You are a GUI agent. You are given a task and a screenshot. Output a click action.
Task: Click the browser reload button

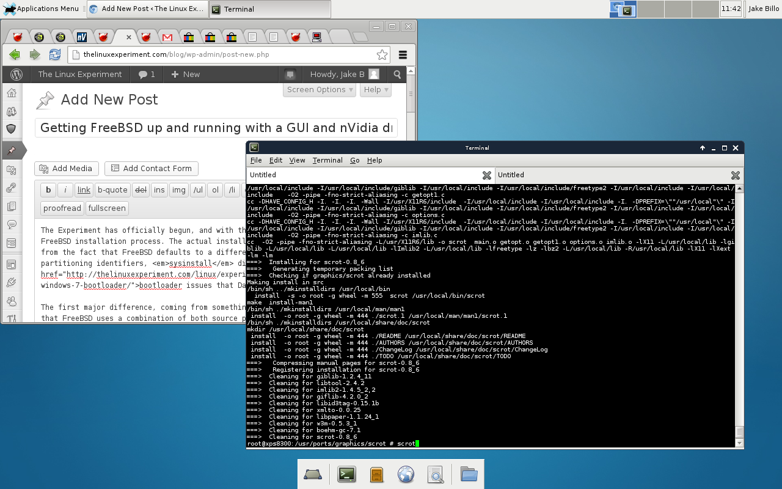click(55, 54)
